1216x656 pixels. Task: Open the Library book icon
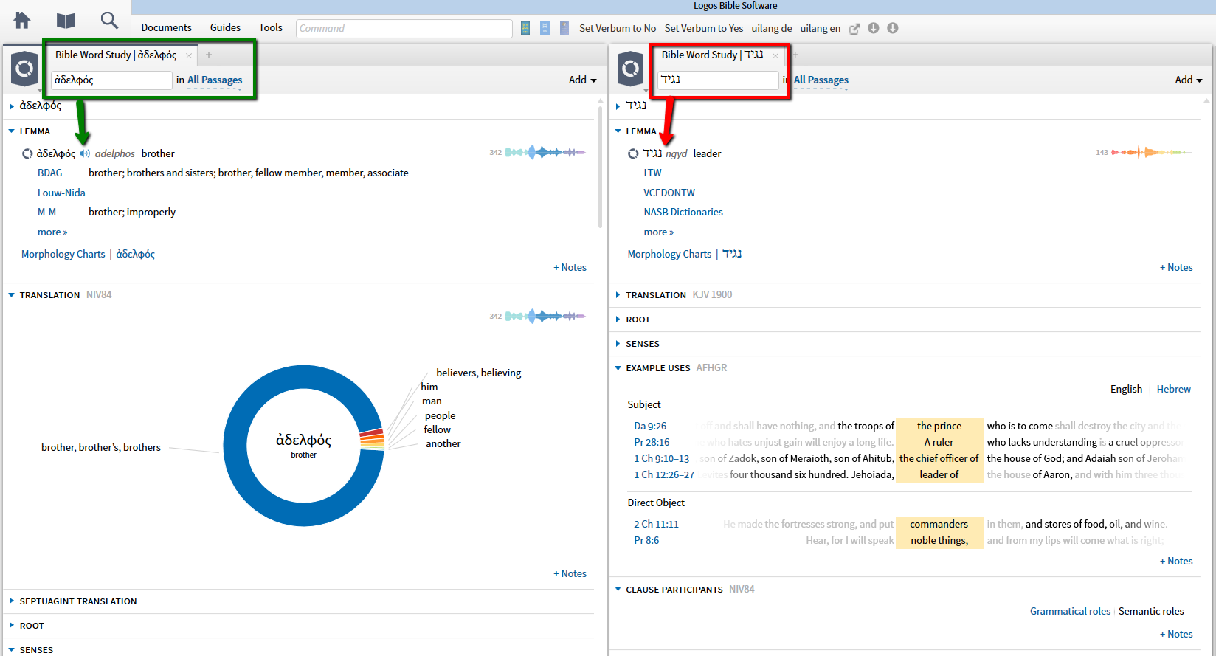[x=66, y=21]
